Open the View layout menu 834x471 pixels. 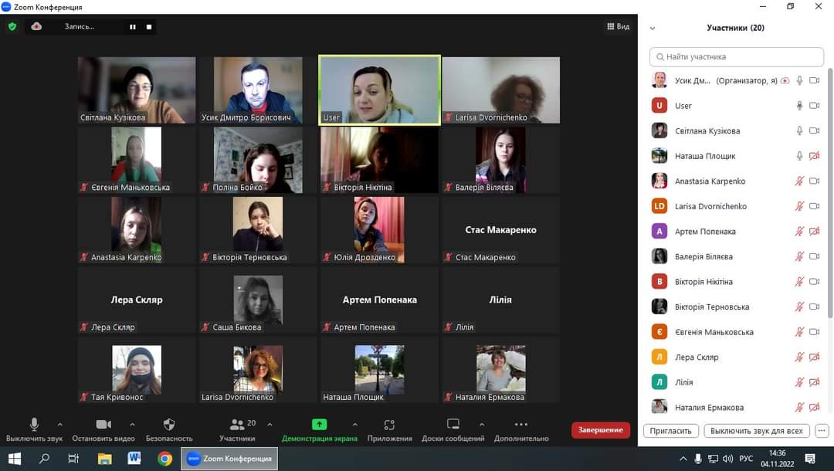pyautogui.click(x=618, y=26)
